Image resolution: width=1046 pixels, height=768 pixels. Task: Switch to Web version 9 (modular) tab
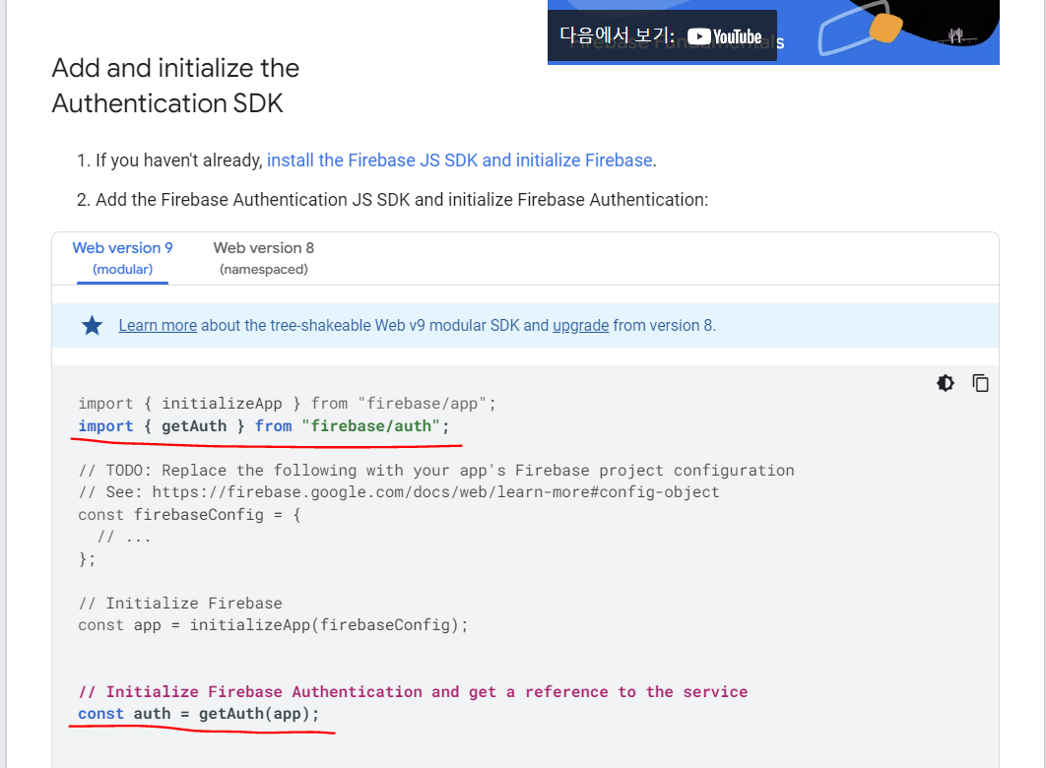123,259
